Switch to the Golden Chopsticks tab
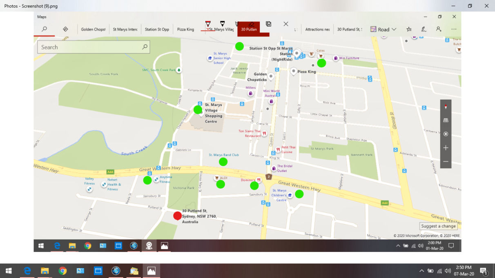 click(x=93, y=29)
